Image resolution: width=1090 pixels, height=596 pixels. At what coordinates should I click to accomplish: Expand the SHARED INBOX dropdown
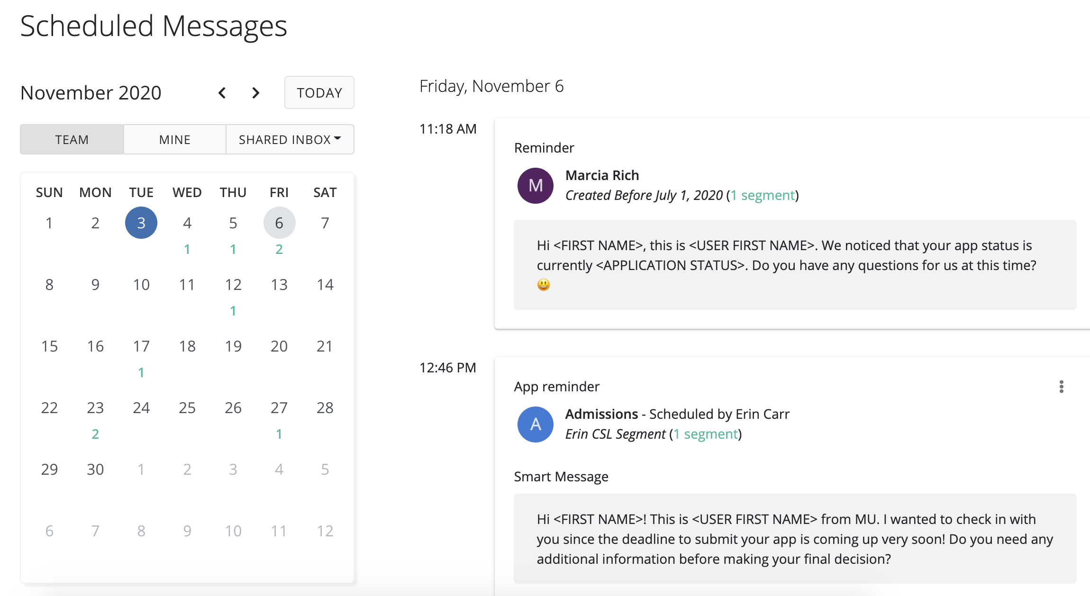click(x=290, y=140)
